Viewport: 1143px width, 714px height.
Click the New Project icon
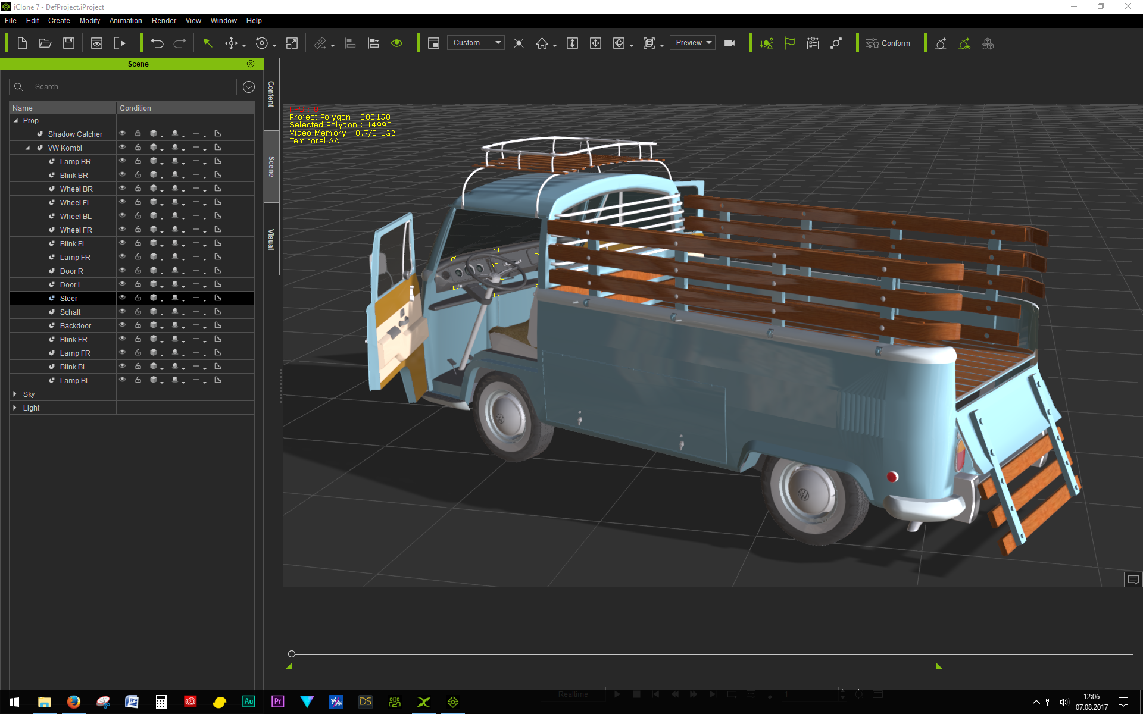[x=22, y=43]
